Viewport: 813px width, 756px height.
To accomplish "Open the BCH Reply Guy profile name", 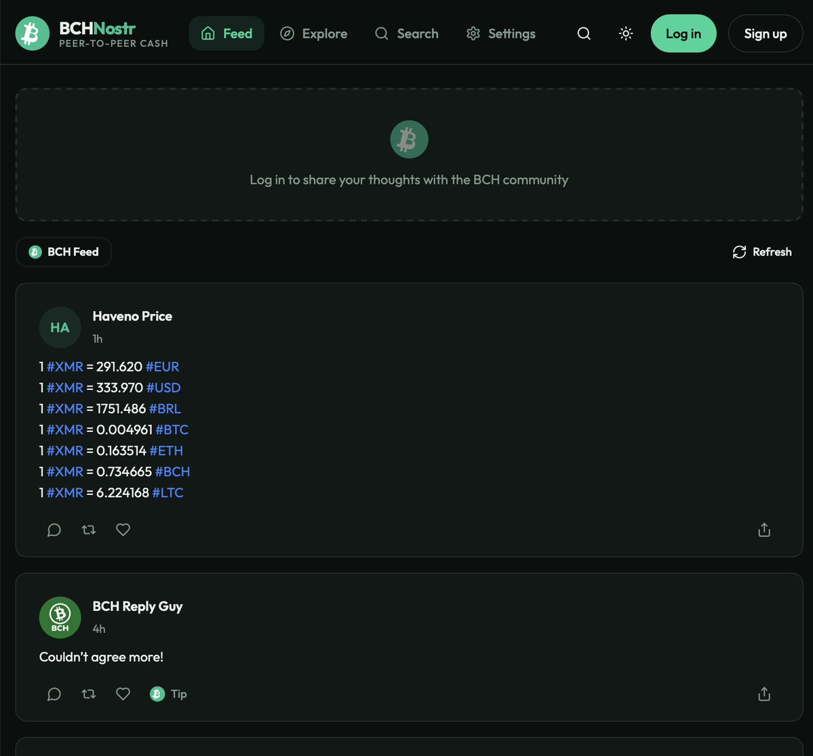I will 138,607.
